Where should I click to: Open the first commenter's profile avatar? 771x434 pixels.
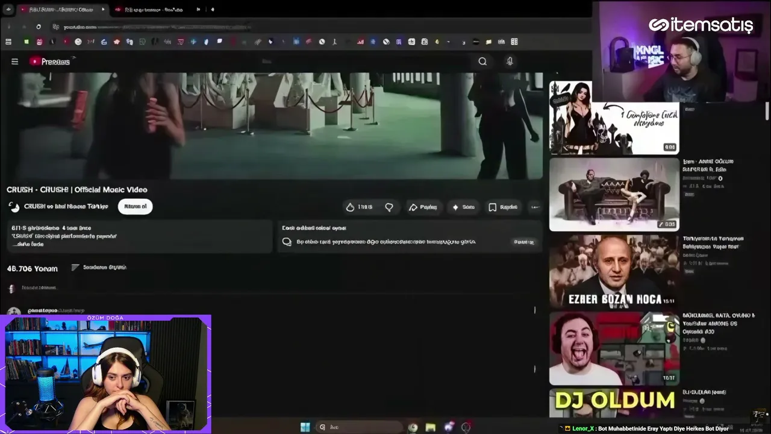14,312
